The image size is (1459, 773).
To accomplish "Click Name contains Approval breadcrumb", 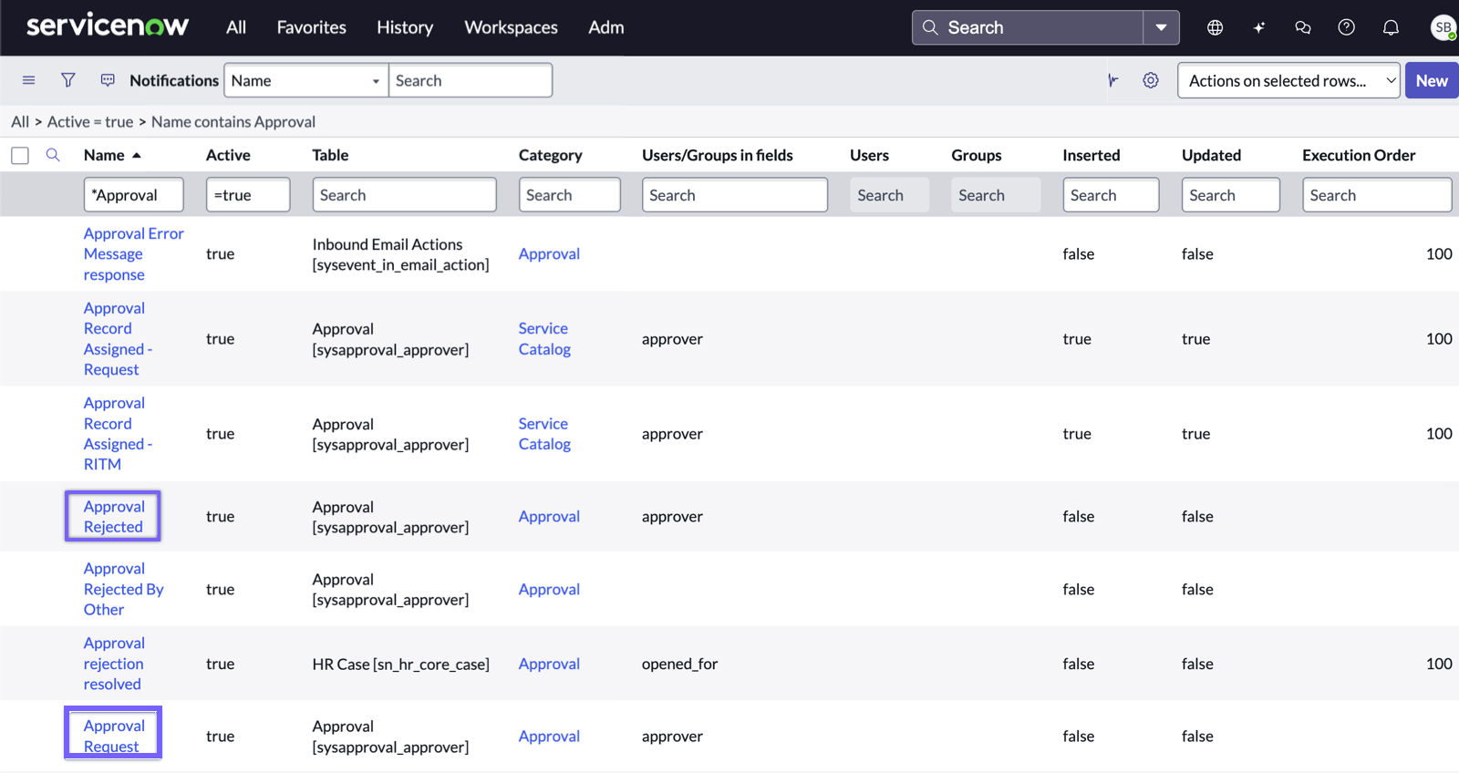I will (233, 121).
